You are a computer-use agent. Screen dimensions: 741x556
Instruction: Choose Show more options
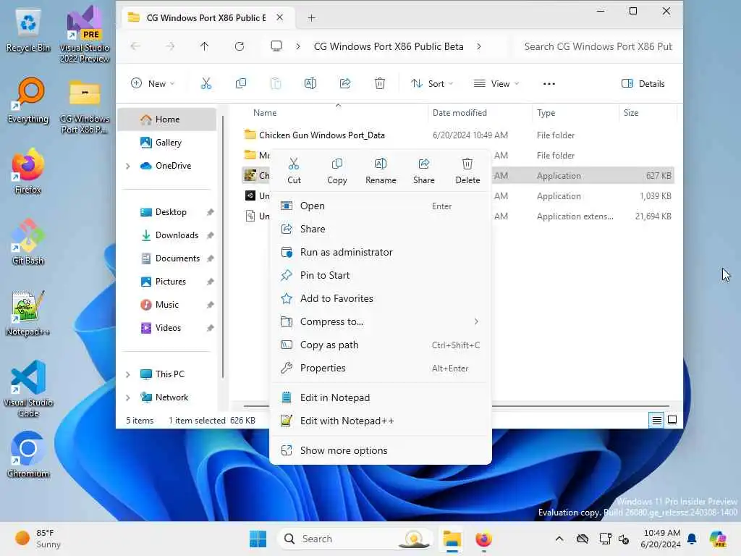[381, 451]
